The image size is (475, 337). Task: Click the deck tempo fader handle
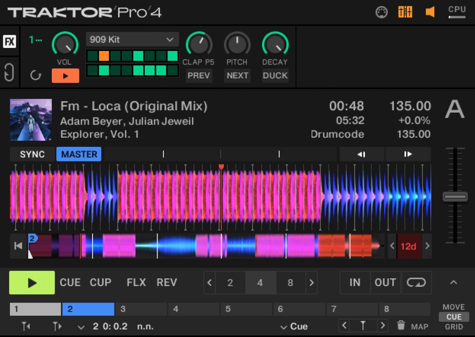pos(455,197)
